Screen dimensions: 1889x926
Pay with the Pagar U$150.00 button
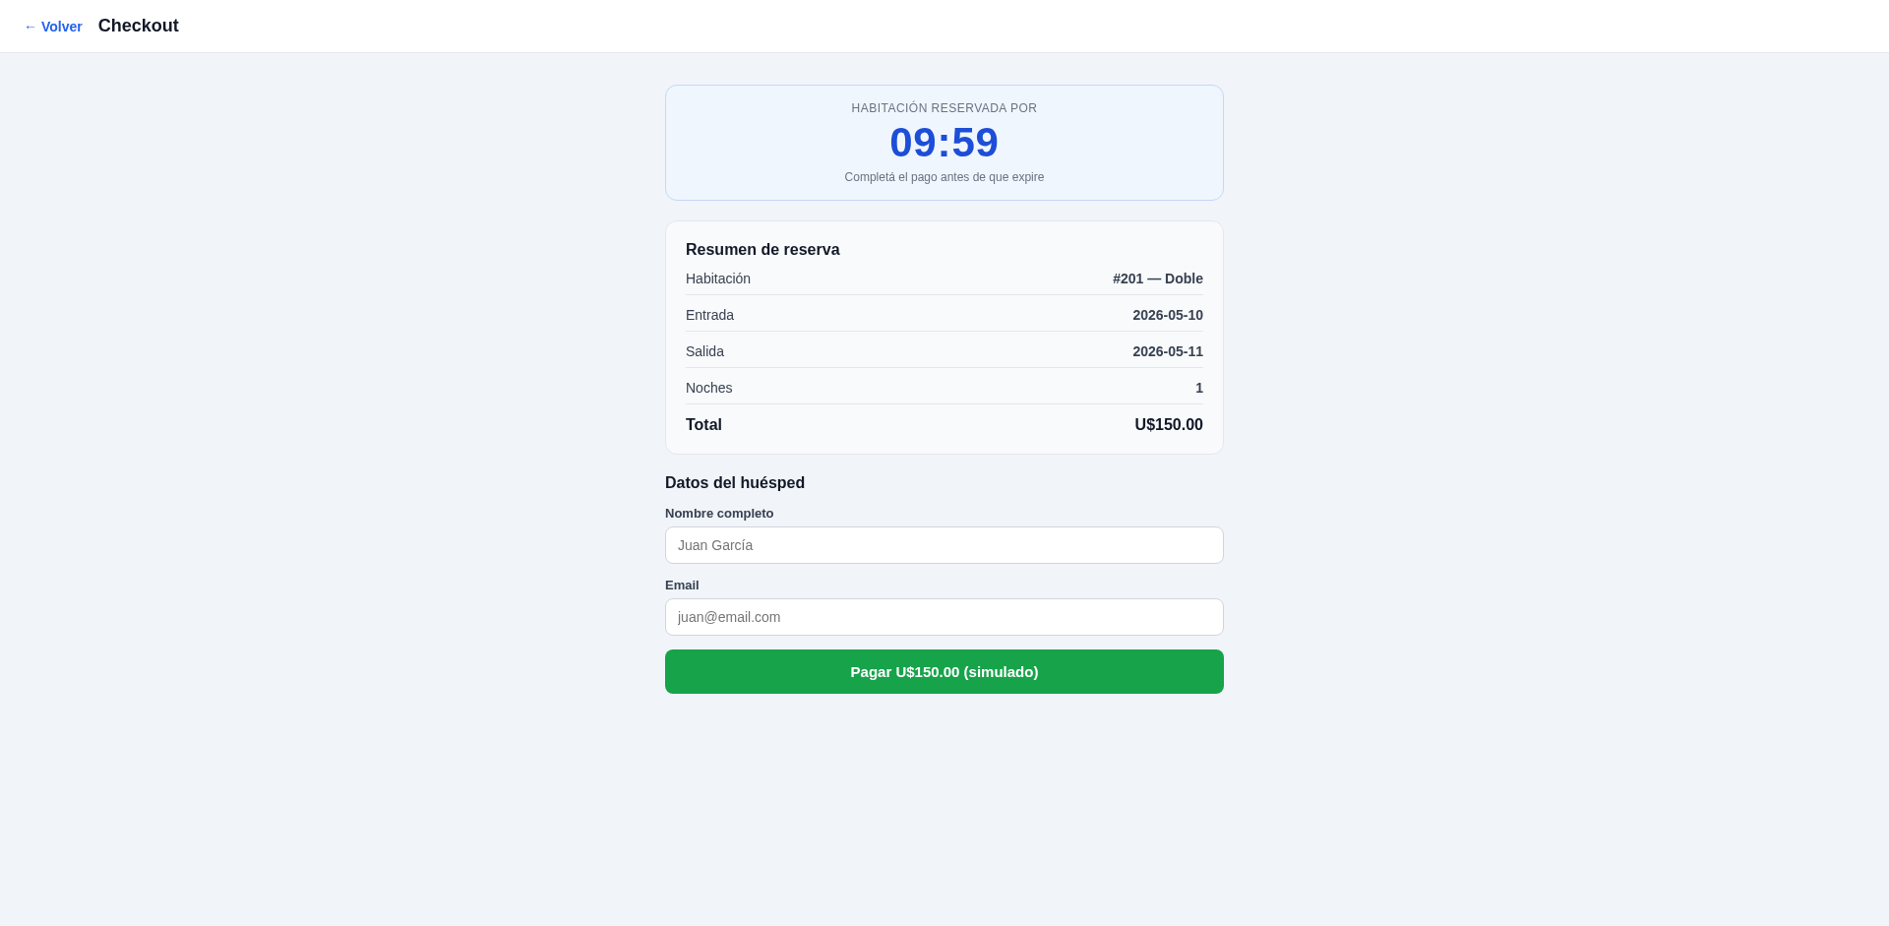tap(944, 671)
